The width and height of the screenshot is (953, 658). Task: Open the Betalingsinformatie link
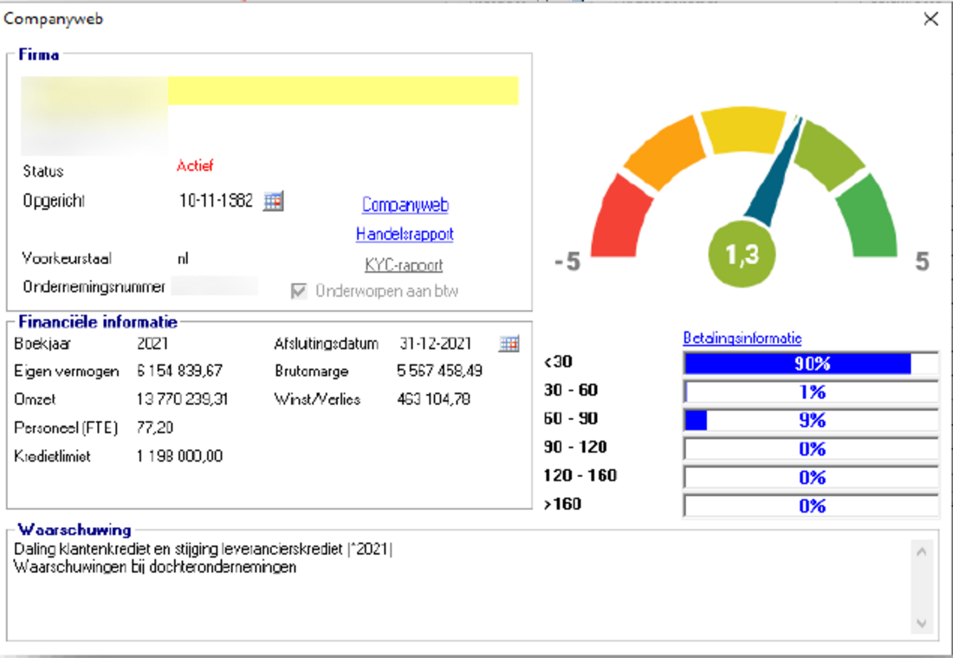pos(742,339)
